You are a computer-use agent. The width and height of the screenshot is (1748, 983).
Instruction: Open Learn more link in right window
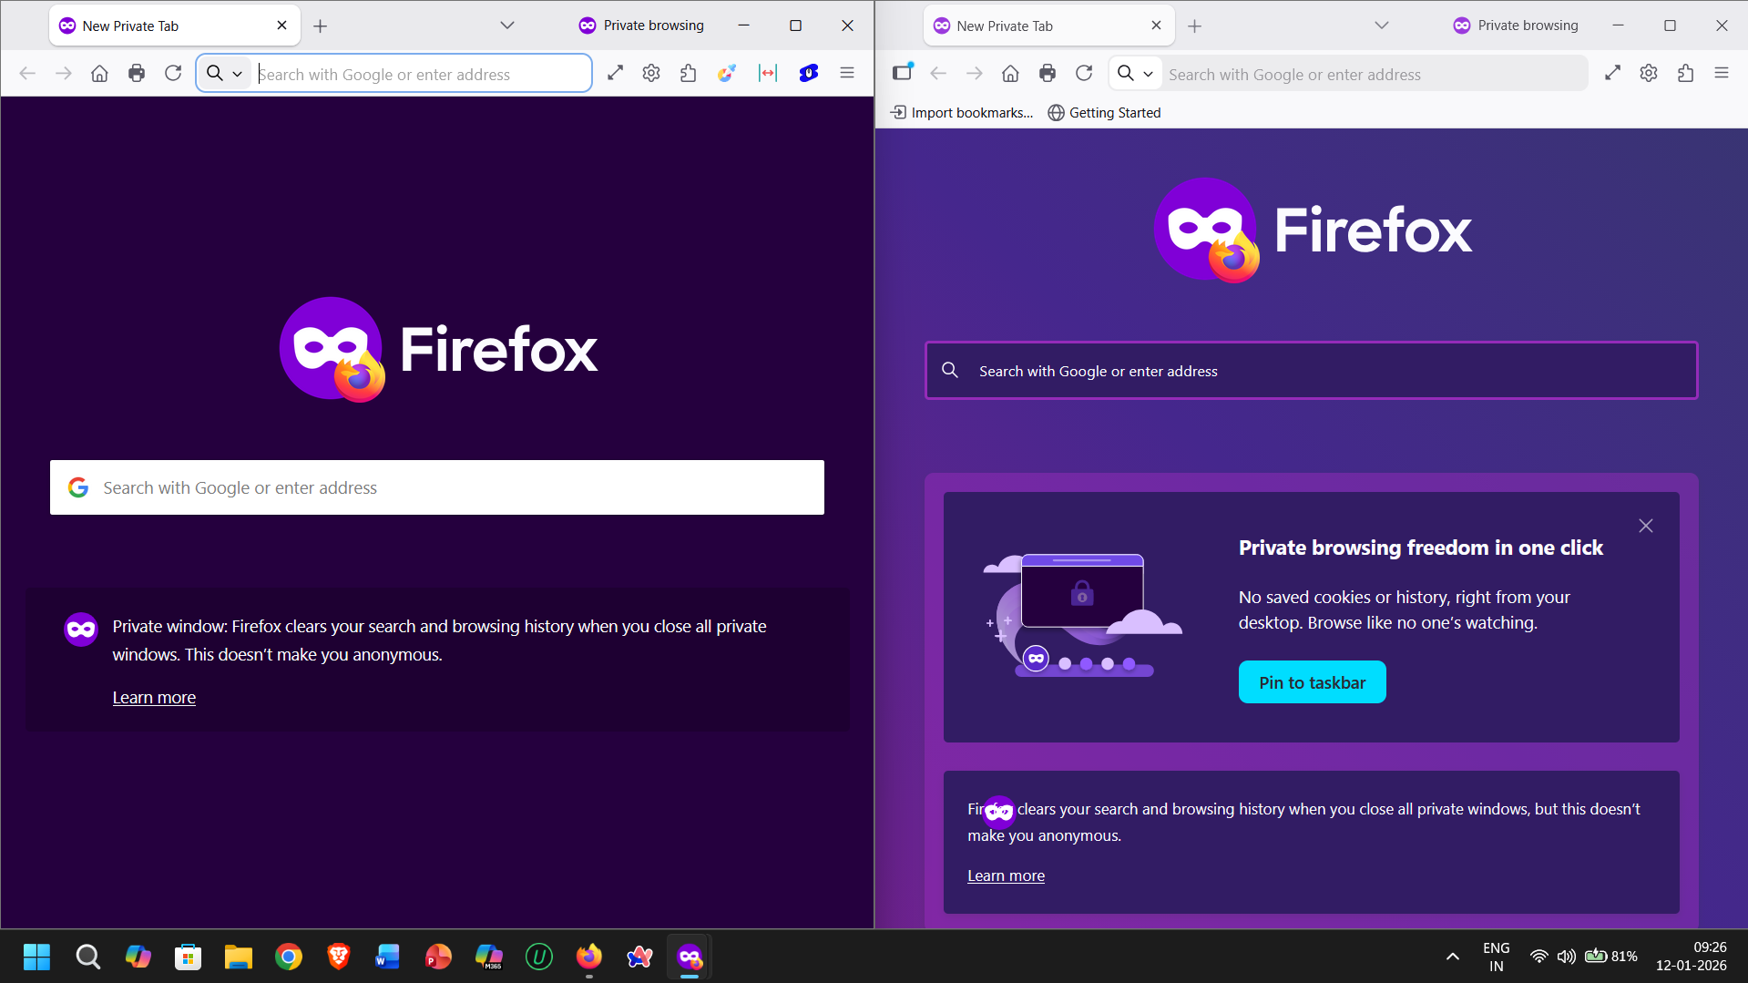click(x=1006, y=875)
